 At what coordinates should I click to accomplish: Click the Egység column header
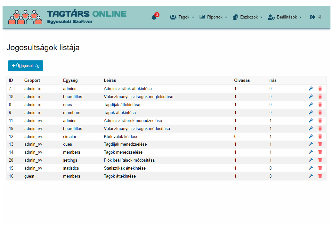[x=70, y=80]
